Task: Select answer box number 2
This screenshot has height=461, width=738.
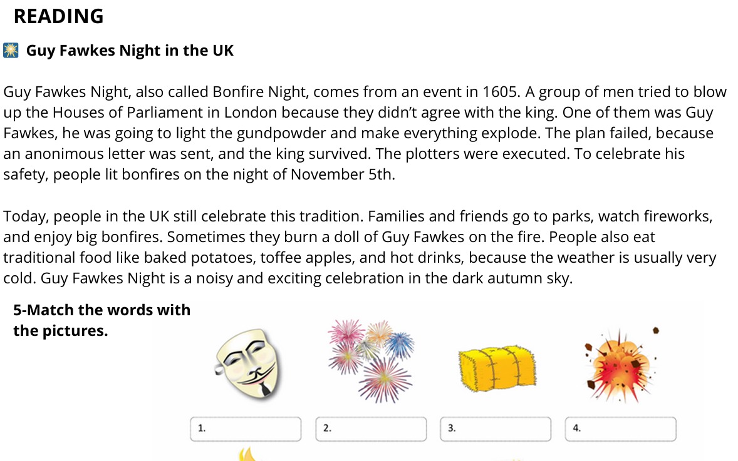Action: (371, 428)
